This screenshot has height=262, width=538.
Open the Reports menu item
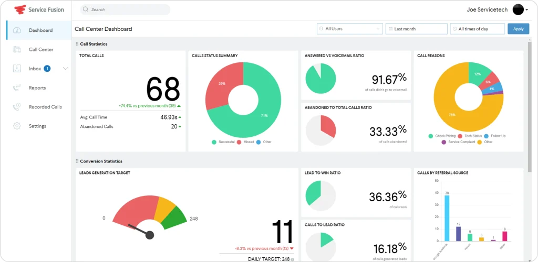click(x=39, y=88)
